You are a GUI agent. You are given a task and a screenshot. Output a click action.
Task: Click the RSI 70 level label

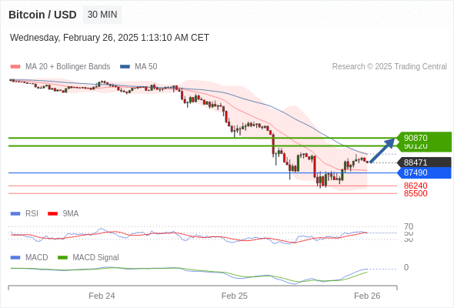click(x=409, y=226)
